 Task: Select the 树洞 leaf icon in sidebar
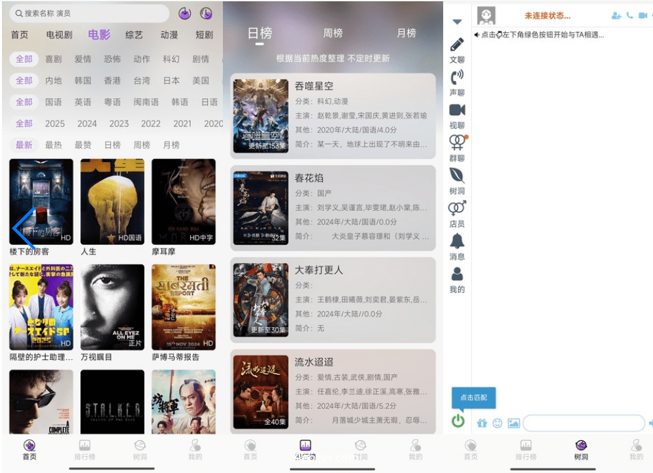pyautogui.click(x=457, y=175)
